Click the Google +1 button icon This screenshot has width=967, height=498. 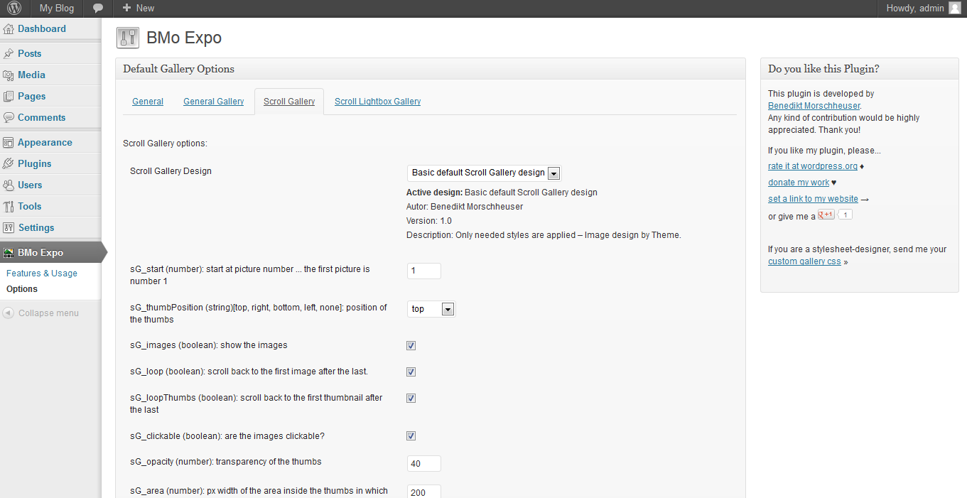826,215
